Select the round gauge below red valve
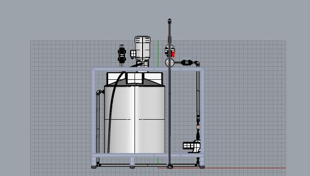This screenshot has width=310, height=176. pos(169,62)
